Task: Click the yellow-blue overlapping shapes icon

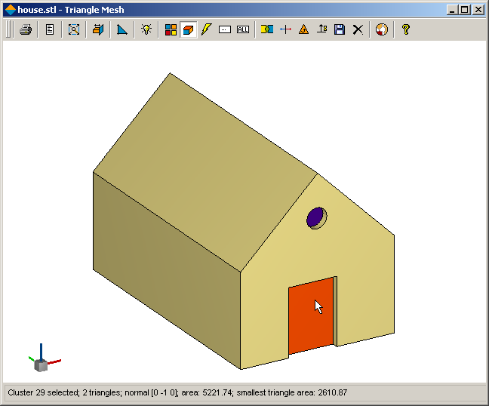Action: point(267,29)
